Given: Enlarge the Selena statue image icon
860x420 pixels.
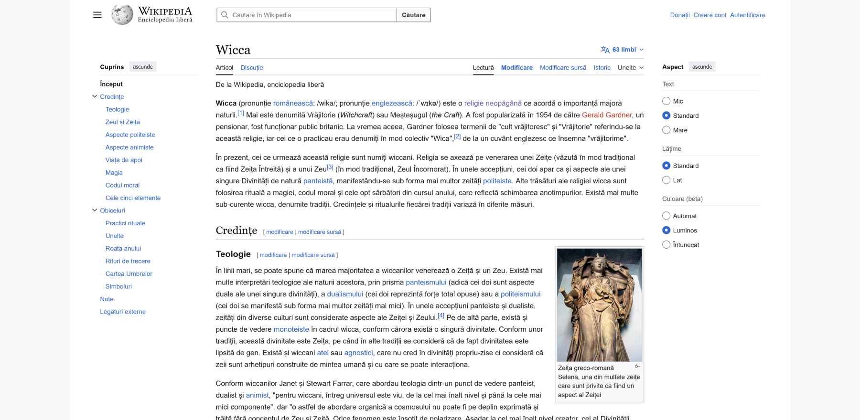Looking at the screenshot, I should click(637, 366).
